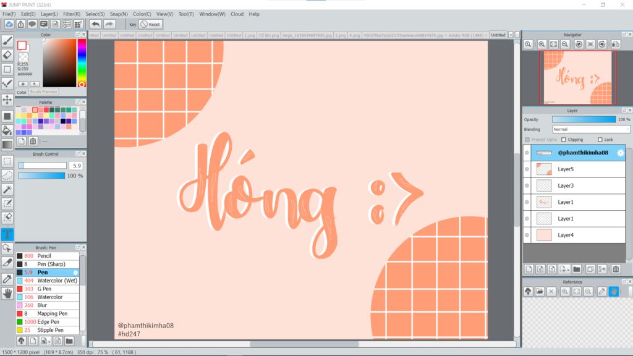The image size is (633, 356).
Task: Toggle the hand tool in Reference panel
Action: tap(614, 291)
